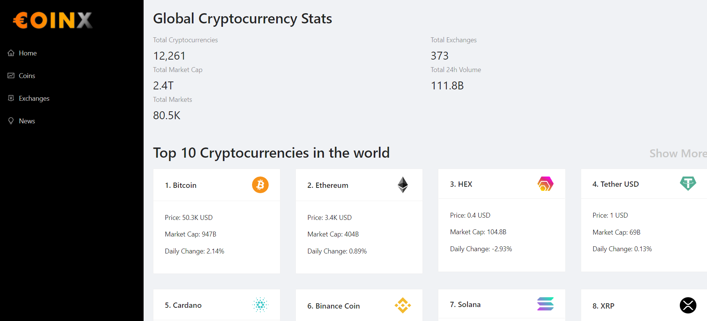Viewport: 707px width, 321px height.
Task: Click the Tether USD green logo
Action: pos(688,184)
